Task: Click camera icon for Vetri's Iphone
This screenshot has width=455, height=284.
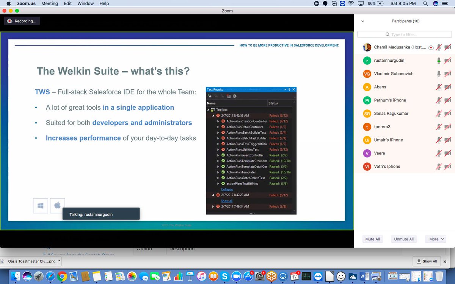Action: [447, 167]
